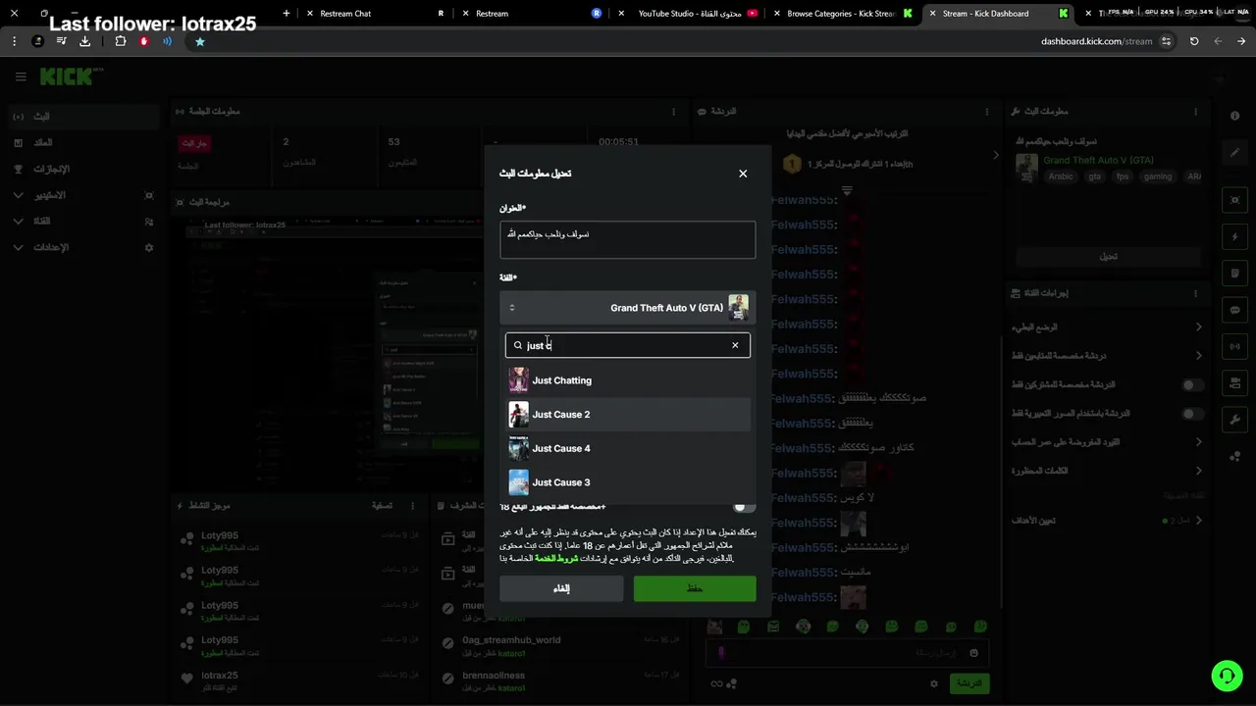This screenshot has height=706, width=1256.
Task: Open a new browser tab with plus icon
Action: [287, 14]
